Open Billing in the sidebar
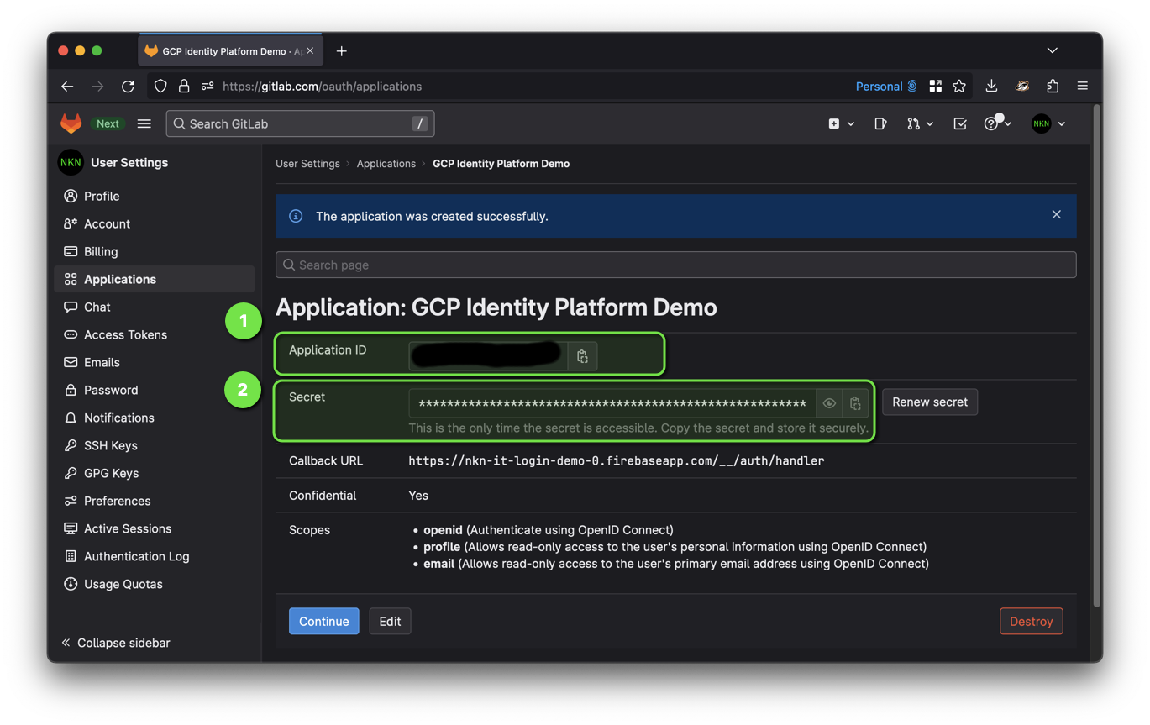1150x725 pixels. (154, 251)
